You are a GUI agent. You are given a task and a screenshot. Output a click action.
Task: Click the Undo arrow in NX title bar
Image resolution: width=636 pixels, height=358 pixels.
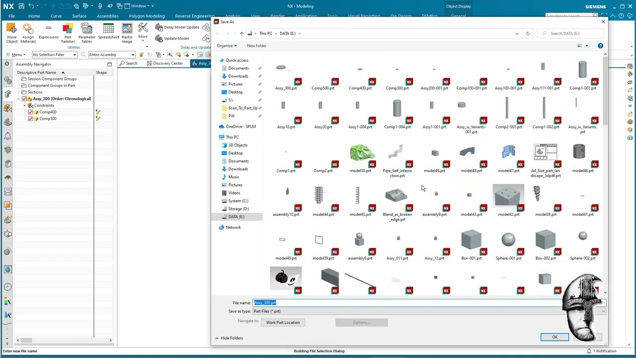32,6
